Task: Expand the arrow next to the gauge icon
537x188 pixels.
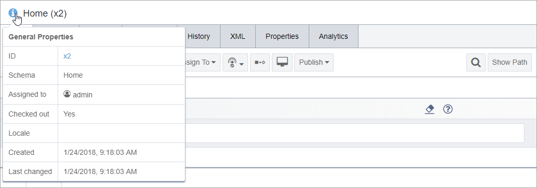Action: coord(241,64)
